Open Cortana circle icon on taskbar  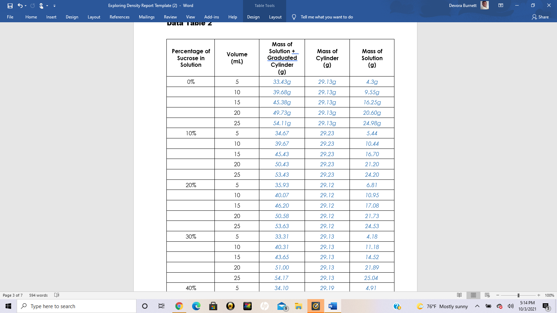tap(145, 306)
